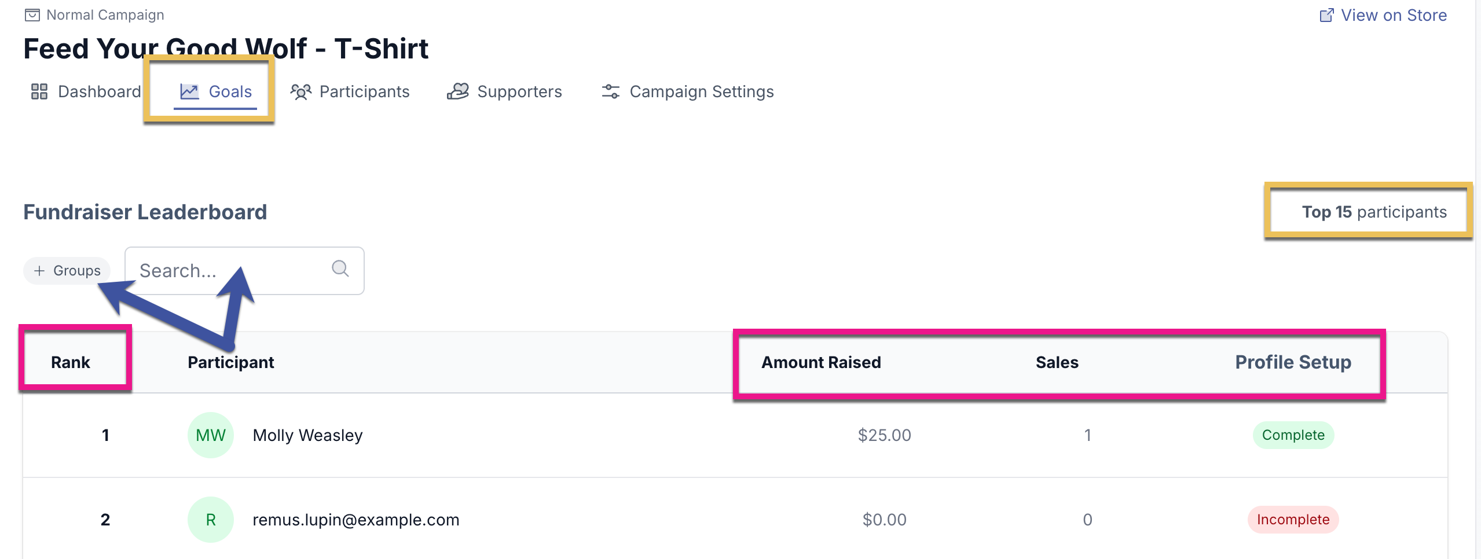Switch to the Supporters tab

(x=519, y=91)
